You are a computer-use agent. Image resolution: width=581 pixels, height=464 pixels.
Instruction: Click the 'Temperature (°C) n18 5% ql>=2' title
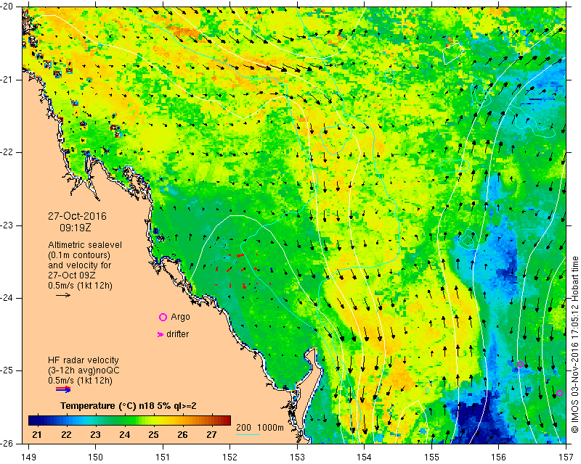(129, 406)
